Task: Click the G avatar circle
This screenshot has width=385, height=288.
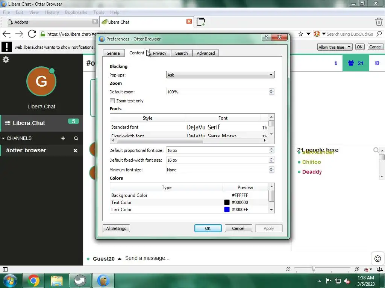Action: tap(41, 81)
